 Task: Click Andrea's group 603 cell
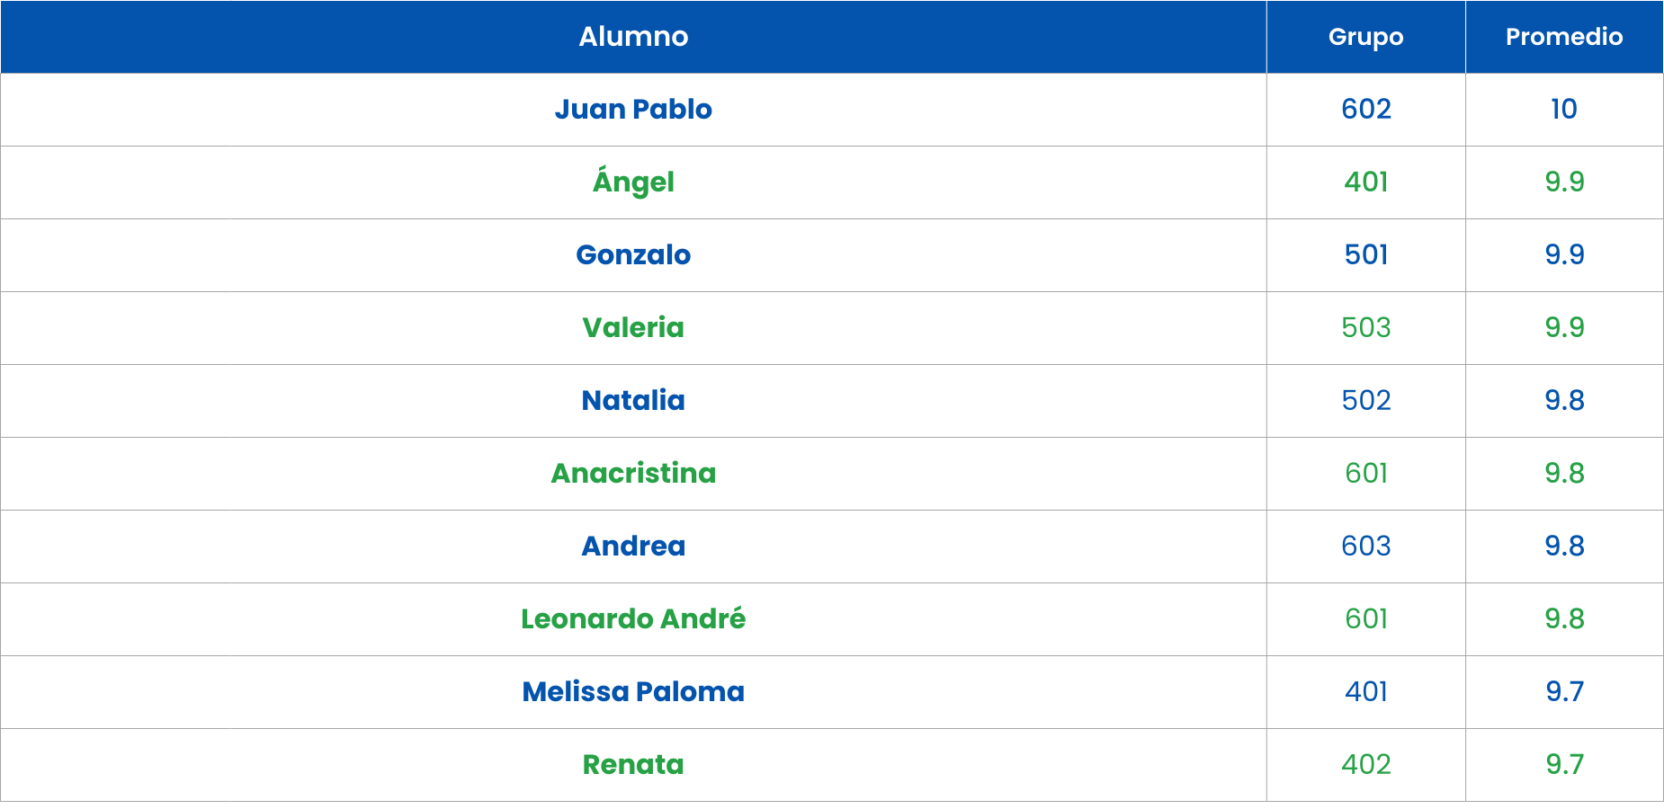point(1365,547)
